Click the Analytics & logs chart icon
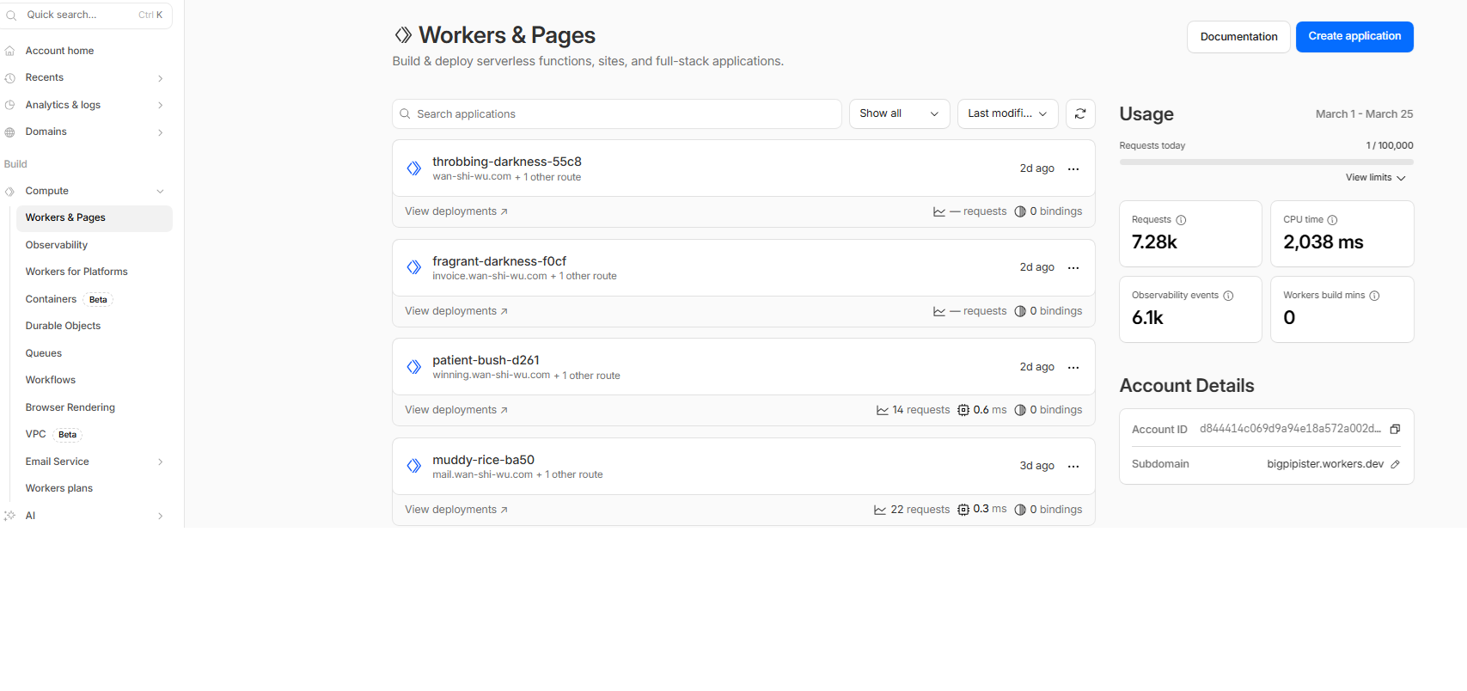This screenshot has height=691, width=1467. (9, 105)
